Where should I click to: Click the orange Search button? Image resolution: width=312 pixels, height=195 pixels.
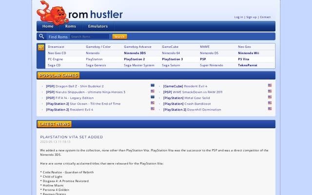point(119,37)
